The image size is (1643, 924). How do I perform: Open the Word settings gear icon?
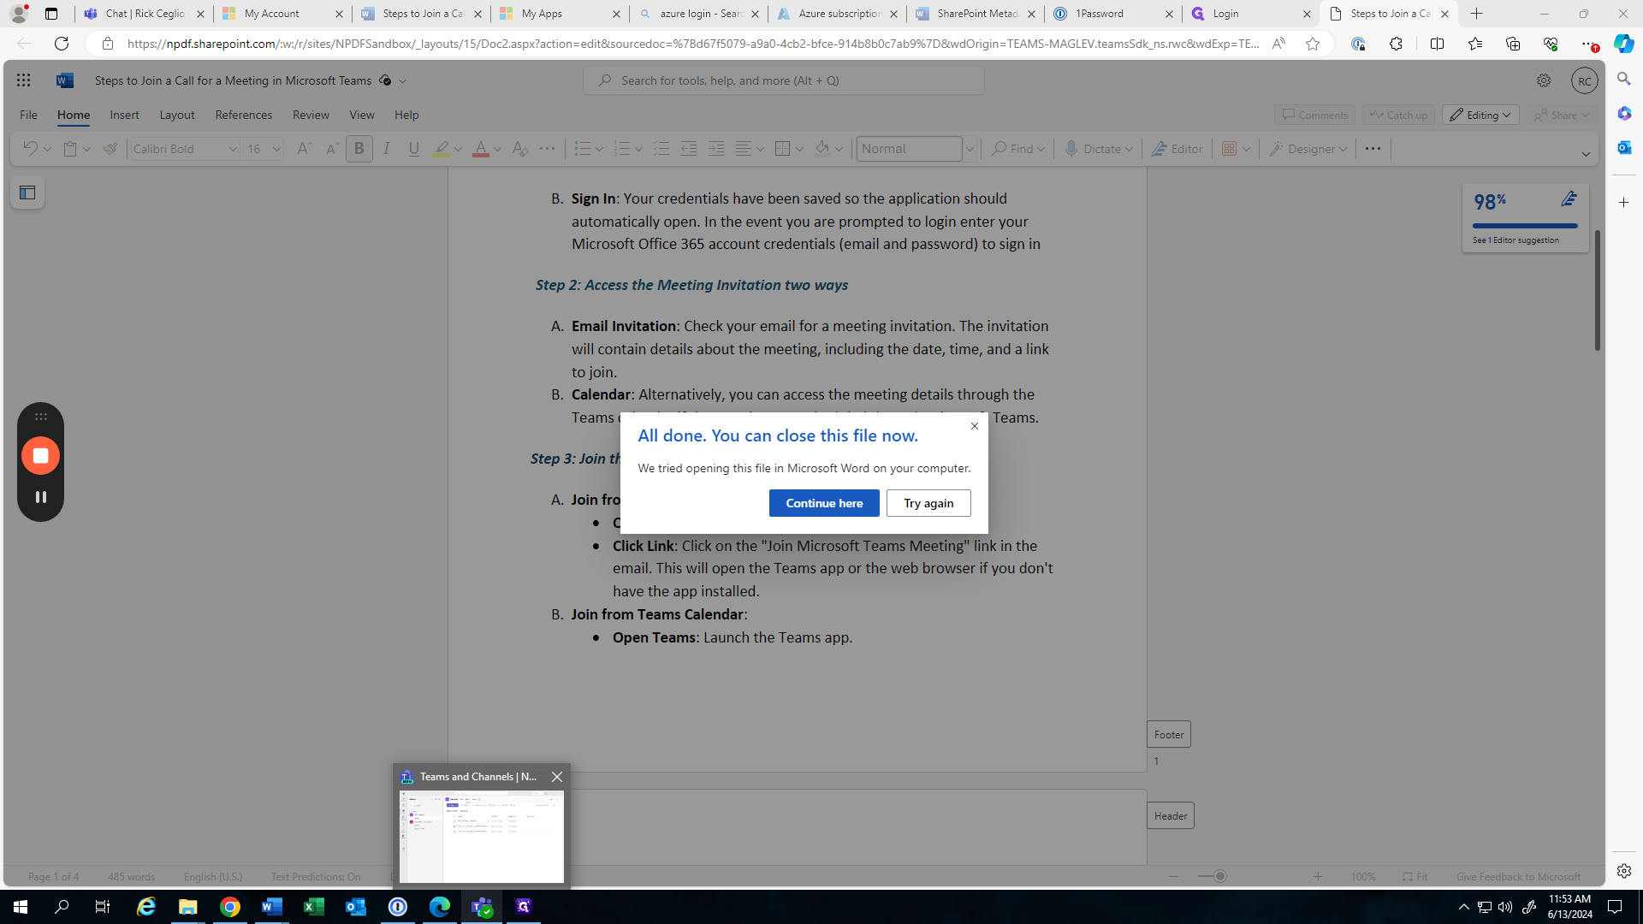coord(1543,80)
